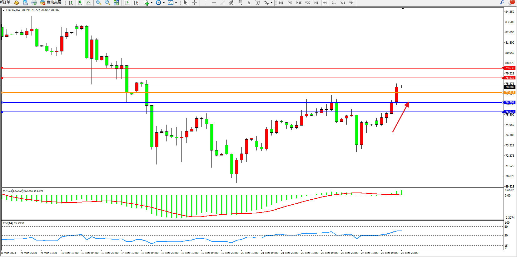
Task: Switch to the D1 timeframe
Action: [x=334, y=3]
